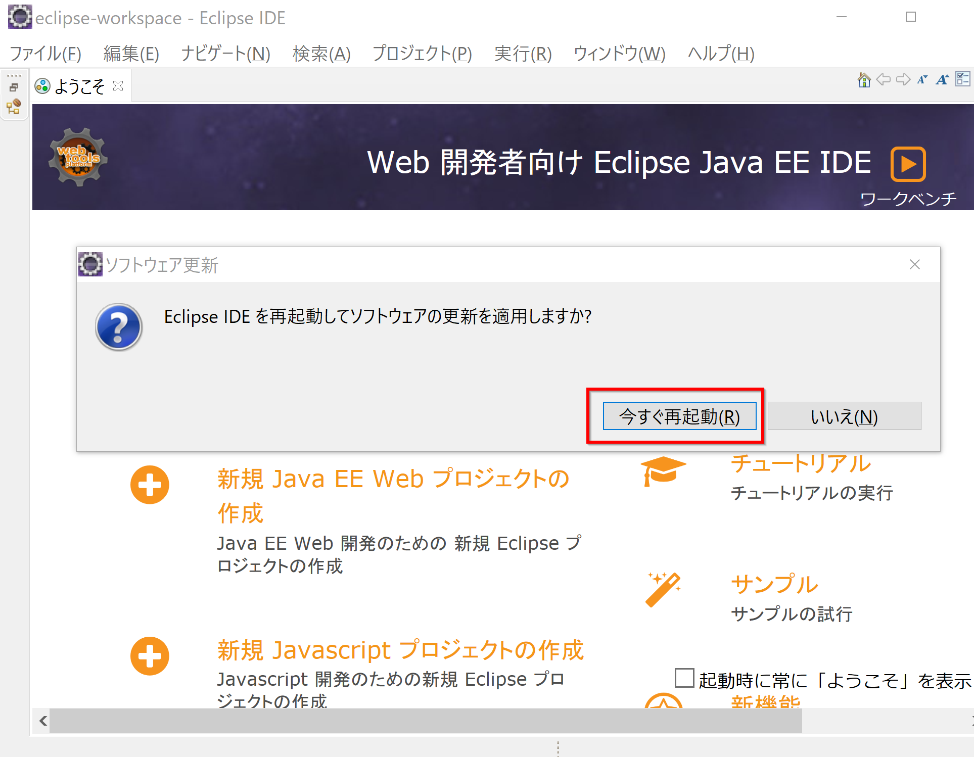This screenshot has width=974, height=757.
Task: Open the Java EE hierarchy icon in left trim
Action: click(14, 107)
